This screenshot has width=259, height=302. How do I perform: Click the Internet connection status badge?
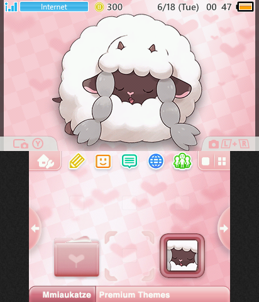54,7
